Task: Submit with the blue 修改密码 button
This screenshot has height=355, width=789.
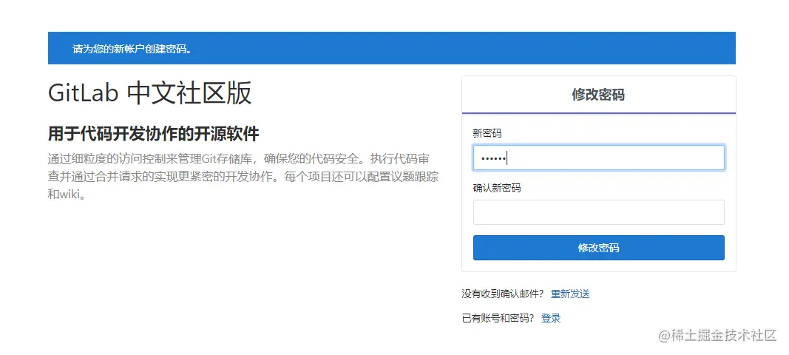Action: click(598, 247)
